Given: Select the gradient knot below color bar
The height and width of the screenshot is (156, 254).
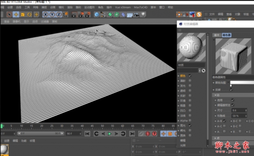Looking at the screenshot, I should 231,85.
